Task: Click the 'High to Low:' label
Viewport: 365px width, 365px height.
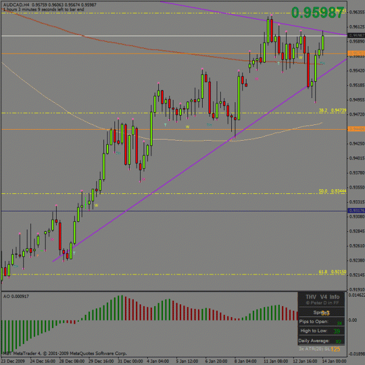Action: (x=314, y=331)
